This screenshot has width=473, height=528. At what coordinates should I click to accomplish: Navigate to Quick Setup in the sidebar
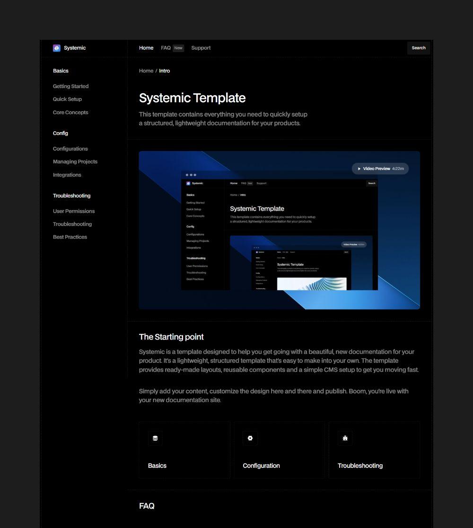(67, 99)
